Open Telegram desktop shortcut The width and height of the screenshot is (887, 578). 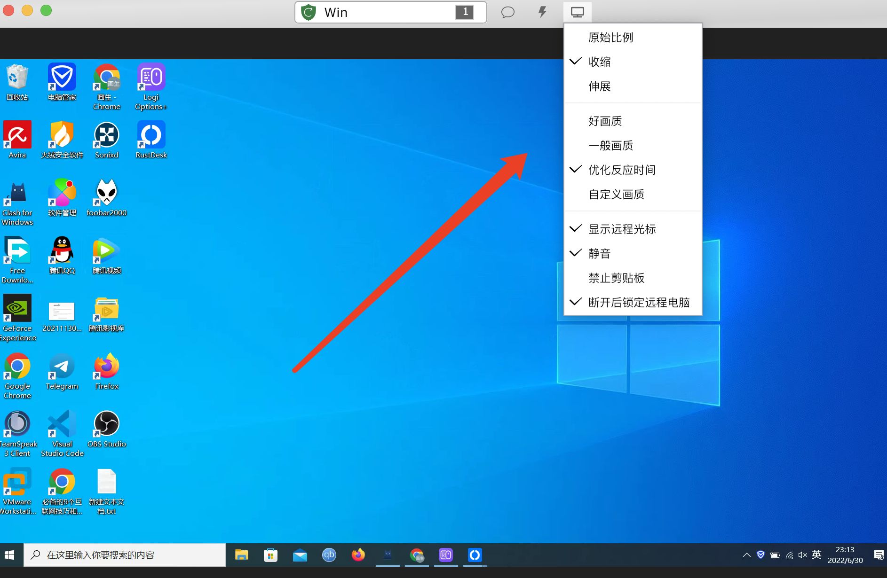pyautogui.click(x=62, y=371)
